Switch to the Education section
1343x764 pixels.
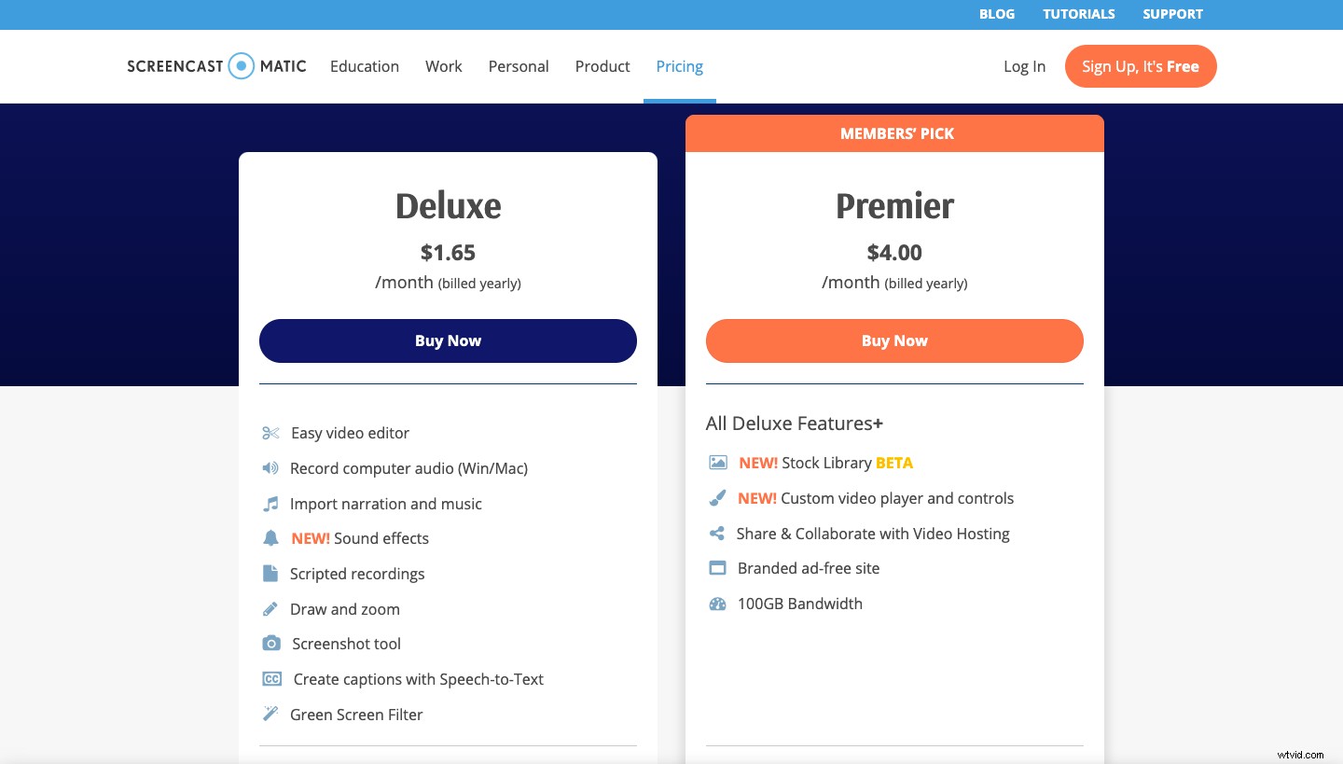[365, 66]
